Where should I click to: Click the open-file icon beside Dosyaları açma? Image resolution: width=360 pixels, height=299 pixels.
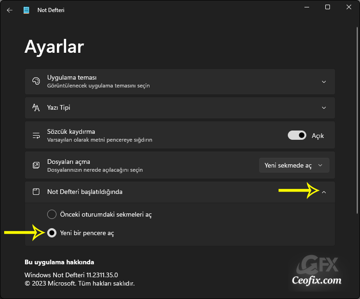pos(36,165)
